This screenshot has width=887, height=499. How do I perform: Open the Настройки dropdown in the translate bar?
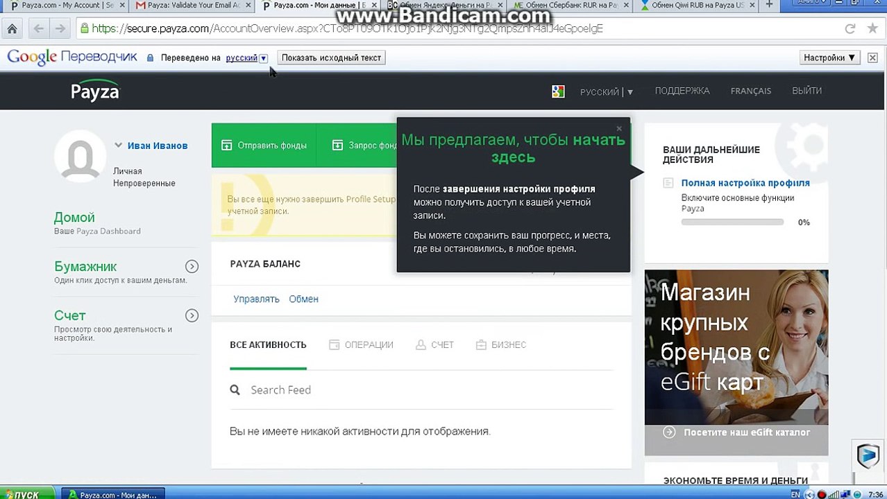(829, 58)
